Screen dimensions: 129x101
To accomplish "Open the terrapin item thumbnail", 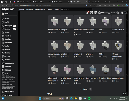I will click(67, 22).
